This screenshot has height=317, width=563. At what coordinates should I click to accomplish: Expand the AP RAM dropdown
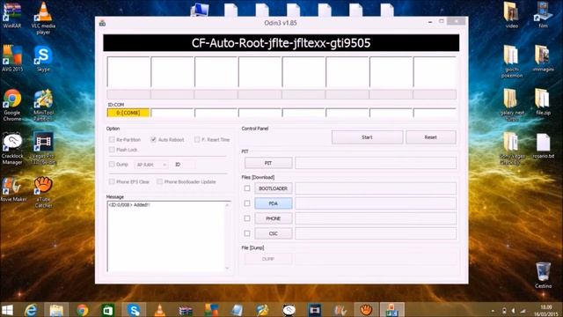(x=151, y=165)
